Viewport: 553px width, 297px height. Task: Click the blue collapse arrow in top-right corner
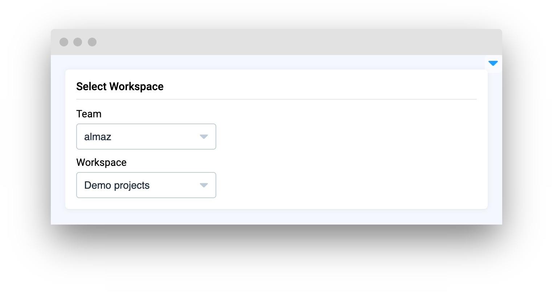point(493,63)
